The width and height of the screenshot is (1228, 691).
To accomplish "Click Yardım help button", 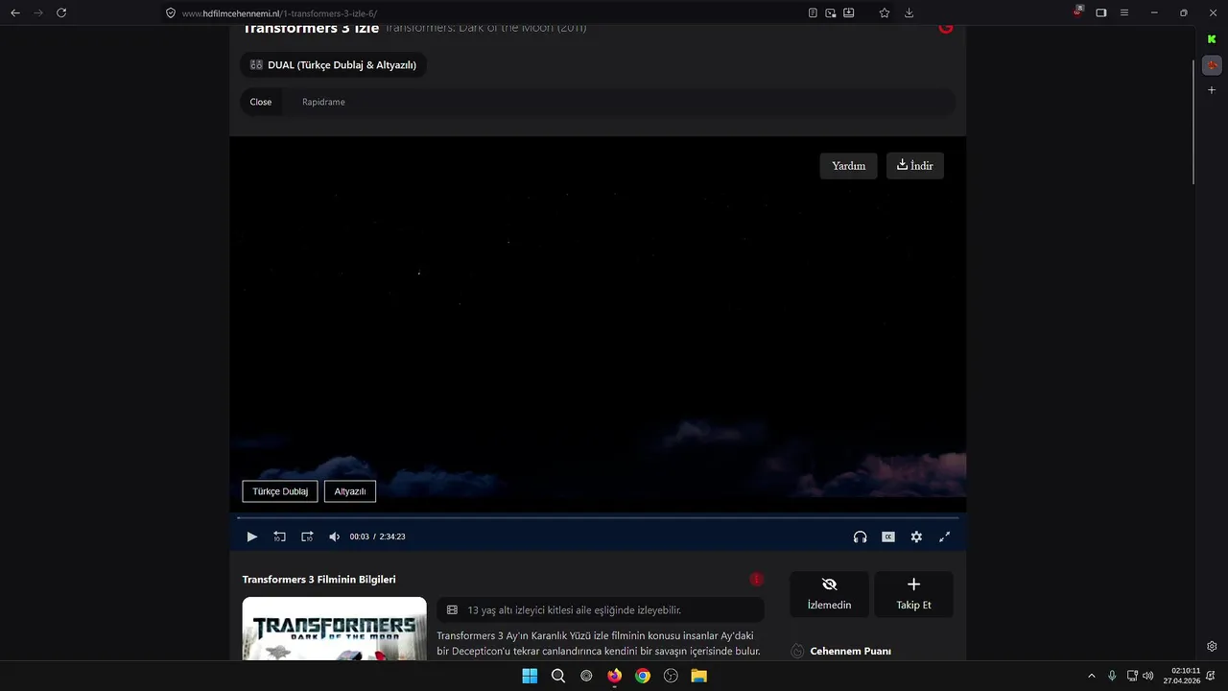I will (848, 166).
